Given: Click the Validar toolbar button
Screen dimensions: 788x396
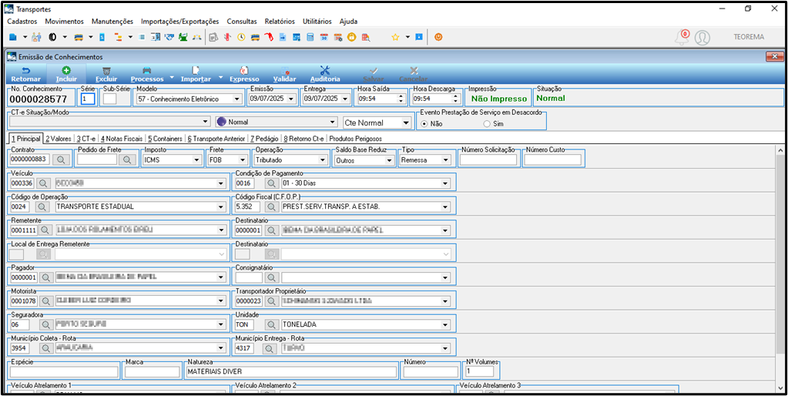Looking at the screenshot, I should point(284,74).
